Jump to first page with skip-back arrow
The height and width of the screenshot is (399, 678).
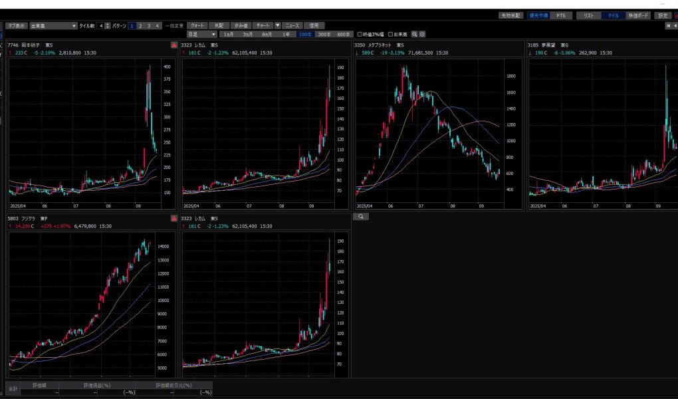(668, 25)
